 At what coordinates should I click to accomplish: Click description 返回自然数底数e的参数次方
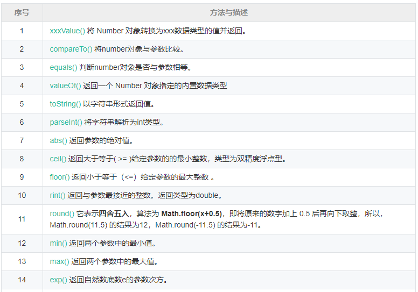click(119, 280)
